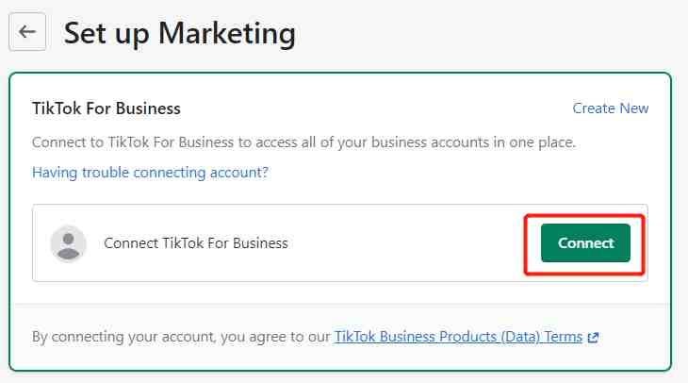Go back using the left arrow button
Screen dimensions: 688x383
27,32
